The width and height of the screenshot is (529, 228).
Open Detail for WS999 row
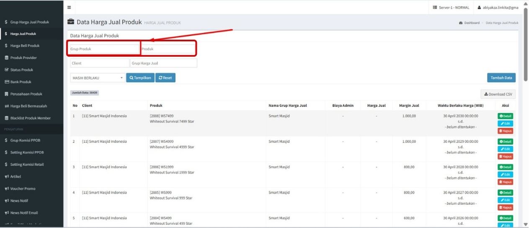point(505,193)
